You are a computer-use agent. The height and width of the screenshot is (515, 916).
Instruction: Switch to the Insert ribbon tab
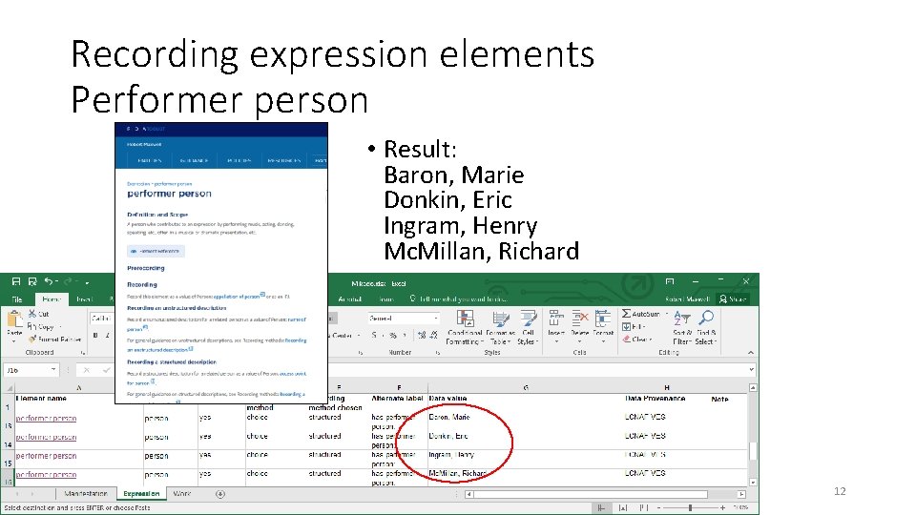click(85, 299)
